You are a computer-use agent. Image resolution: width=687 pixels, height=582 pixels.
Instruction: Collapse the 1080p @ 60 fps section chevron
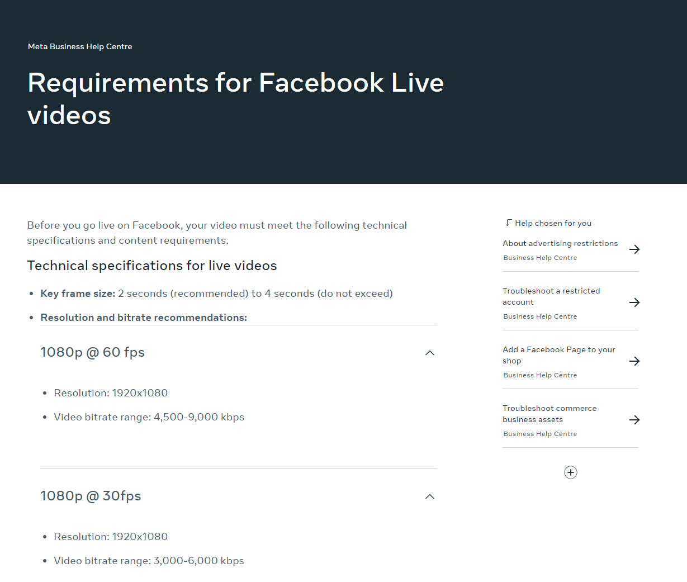(x=430, y=353)
